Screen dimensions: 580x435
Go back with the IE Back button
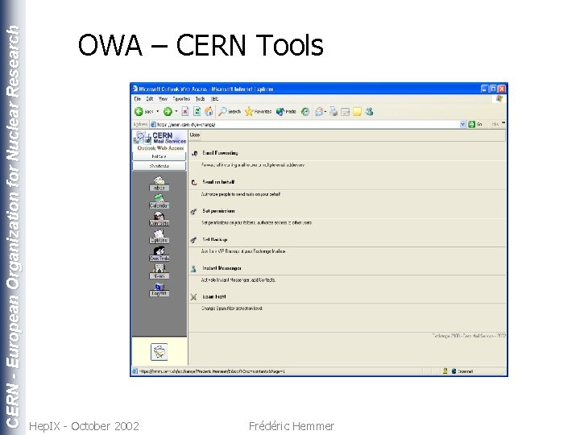tap(144, 111)
